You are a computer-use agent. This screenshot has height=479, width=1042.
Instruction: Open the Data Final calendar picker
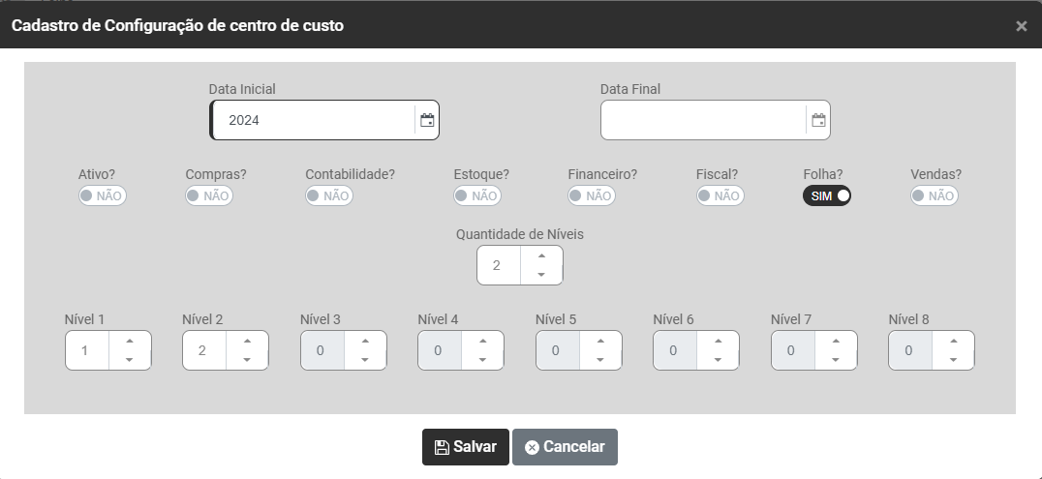pyautogui.click(x=818, y=121)
